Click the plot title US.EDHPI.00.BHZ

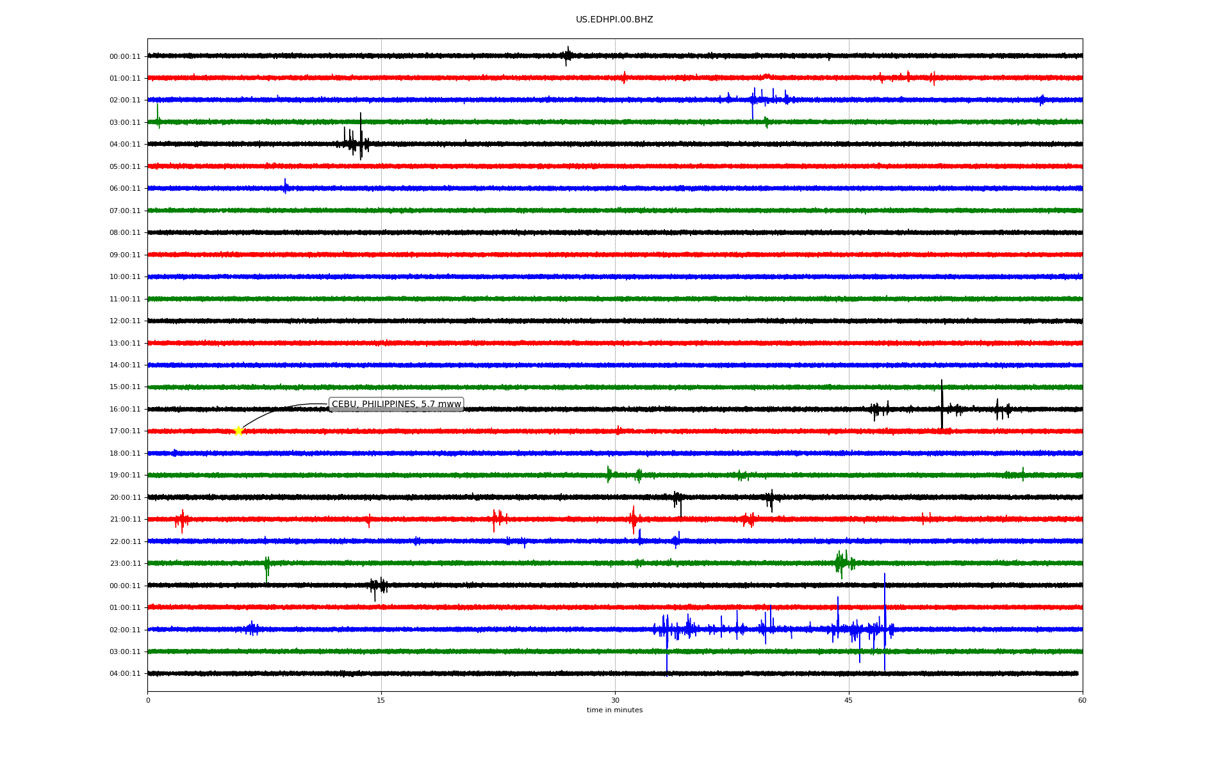pyautogui.click(x=614, y=20)
